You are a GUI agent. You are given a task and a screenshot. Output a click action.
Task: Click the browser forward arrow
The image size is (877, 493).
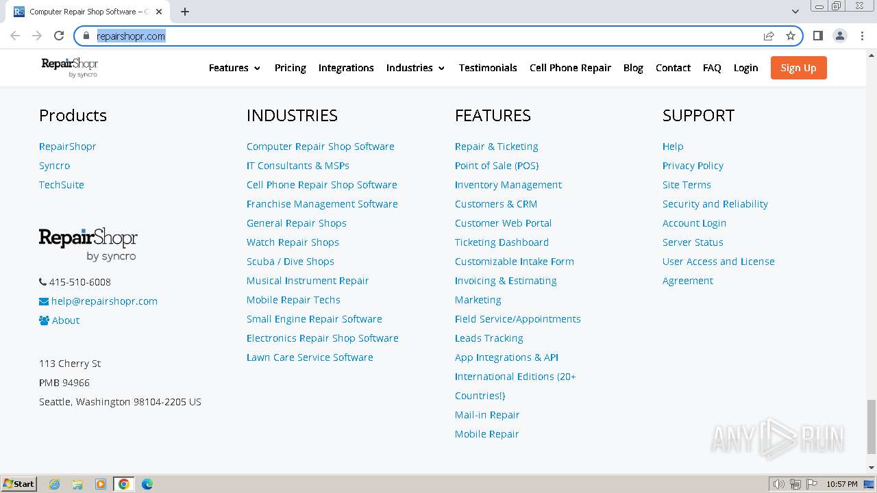[37, 36]
